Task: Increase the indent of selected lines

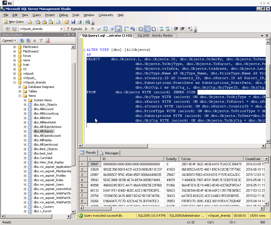Action: point(182,29)
